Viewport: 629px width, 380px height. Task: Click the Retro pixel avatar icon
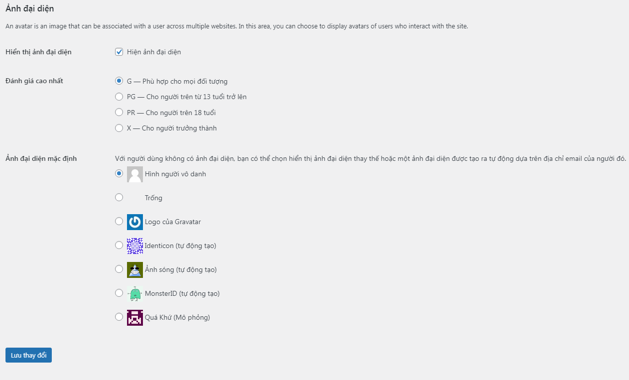(135, 318)
